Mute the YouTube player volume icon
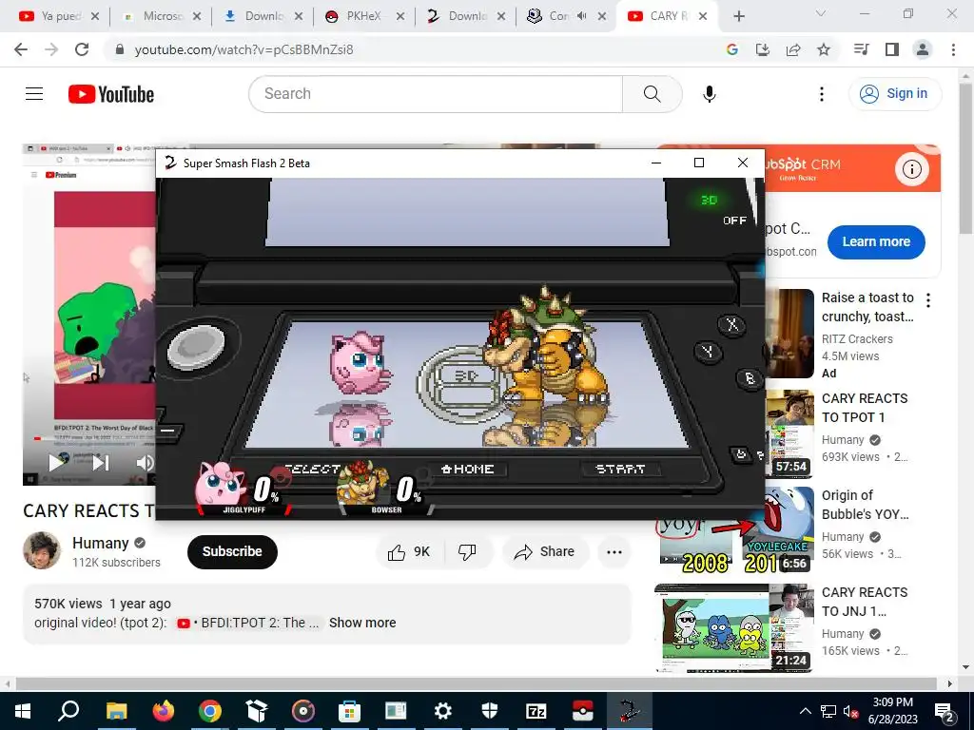This screenshot has width=974, height=730. pyautogui.click(x=145, y=463)
